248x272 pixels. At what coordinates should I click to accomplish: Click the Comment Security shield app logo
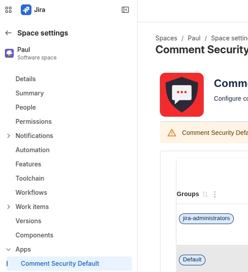[182, 95]
